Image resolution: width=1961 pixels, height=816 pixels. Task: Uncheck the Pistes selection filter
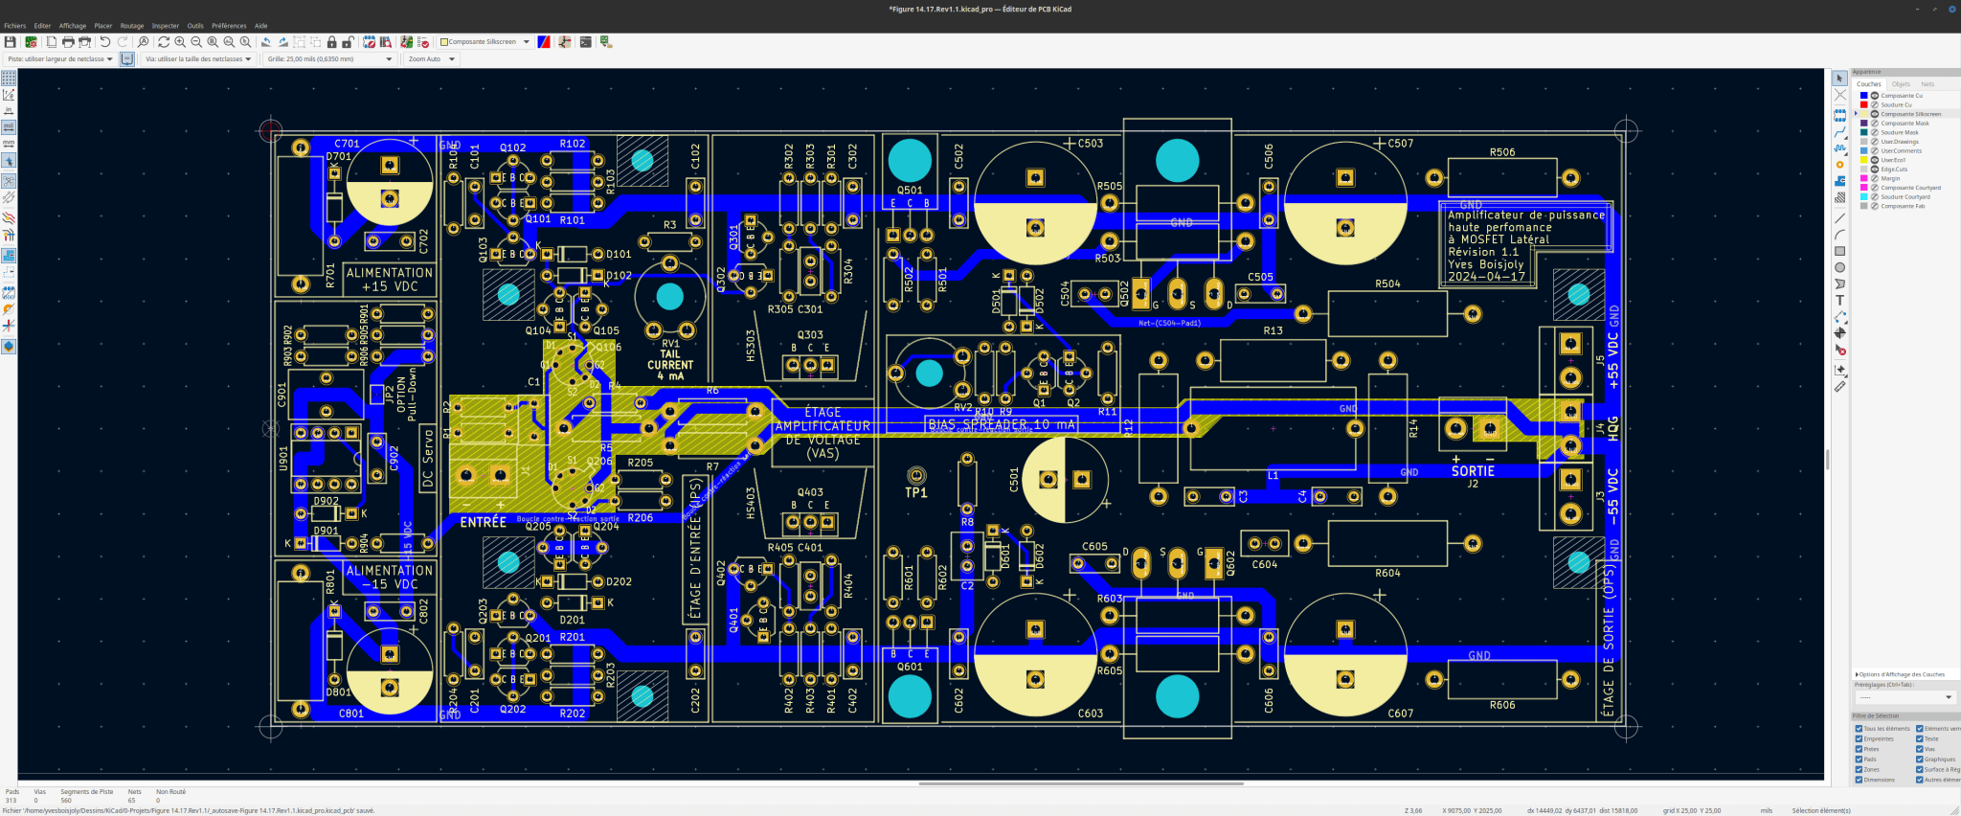(1859, 749)
